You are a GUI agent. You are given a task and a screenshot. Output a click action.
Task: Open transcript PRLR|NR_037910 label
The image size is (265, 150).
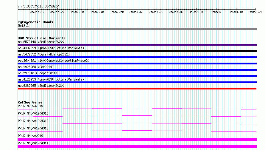[30, 106]
